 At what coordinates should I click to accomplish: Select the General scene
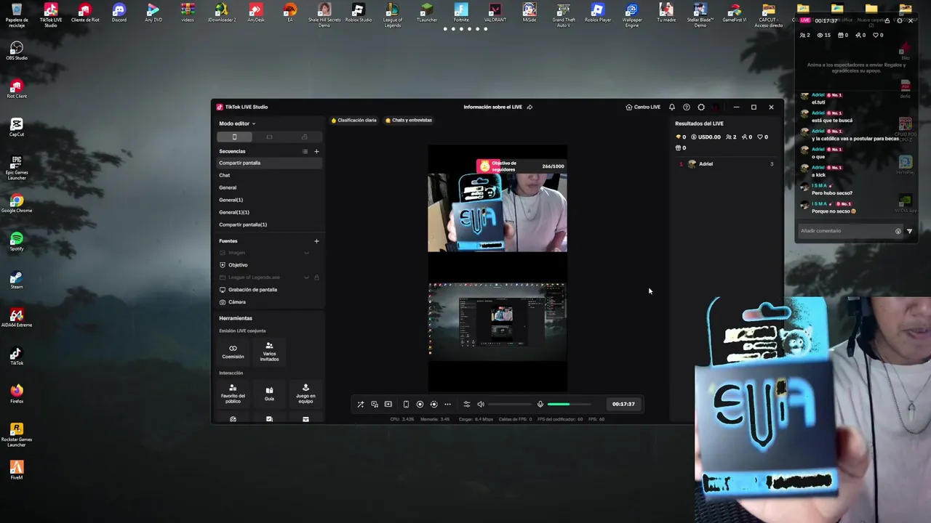[269, 187]
